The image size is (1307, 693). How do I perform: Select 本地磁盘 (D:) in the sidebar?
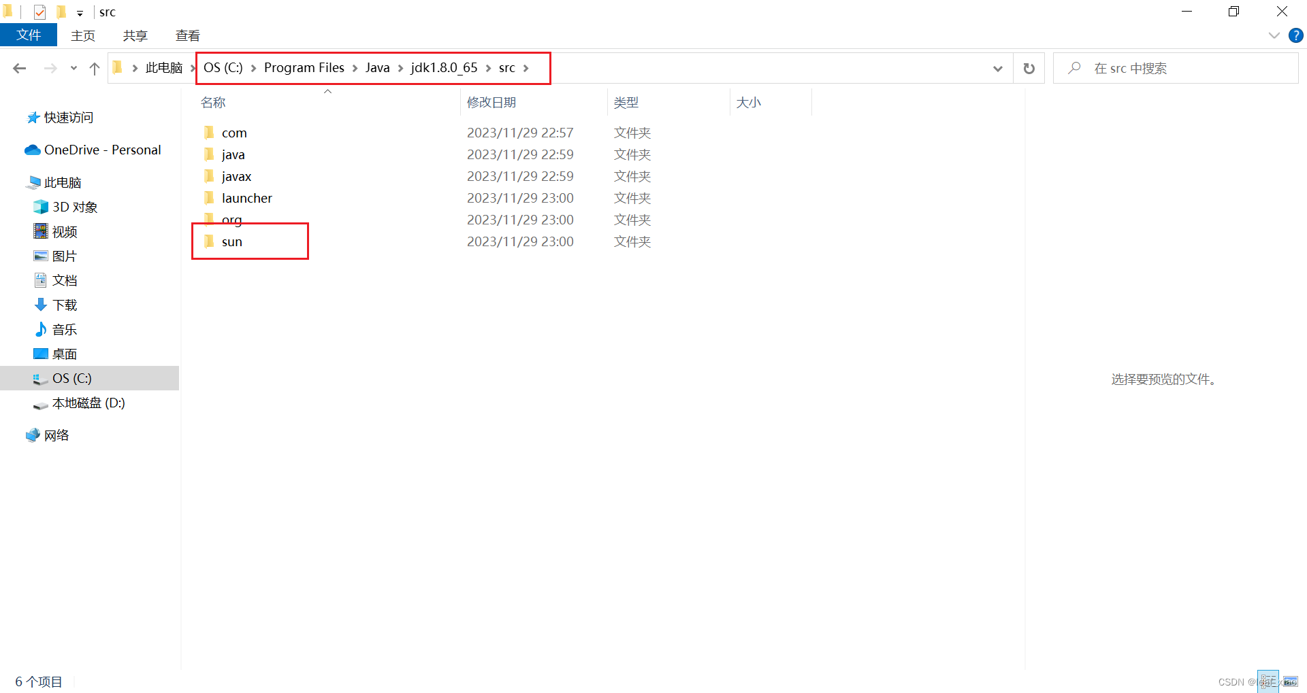click(x=88, y=403)
